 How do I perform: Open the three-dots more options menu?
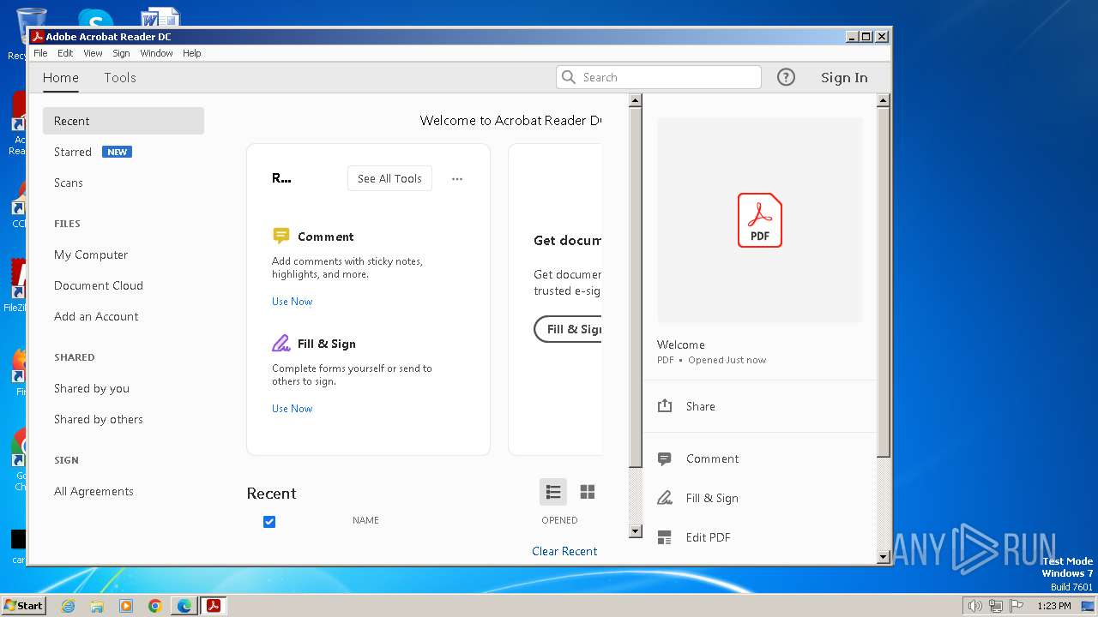point(457,179)
